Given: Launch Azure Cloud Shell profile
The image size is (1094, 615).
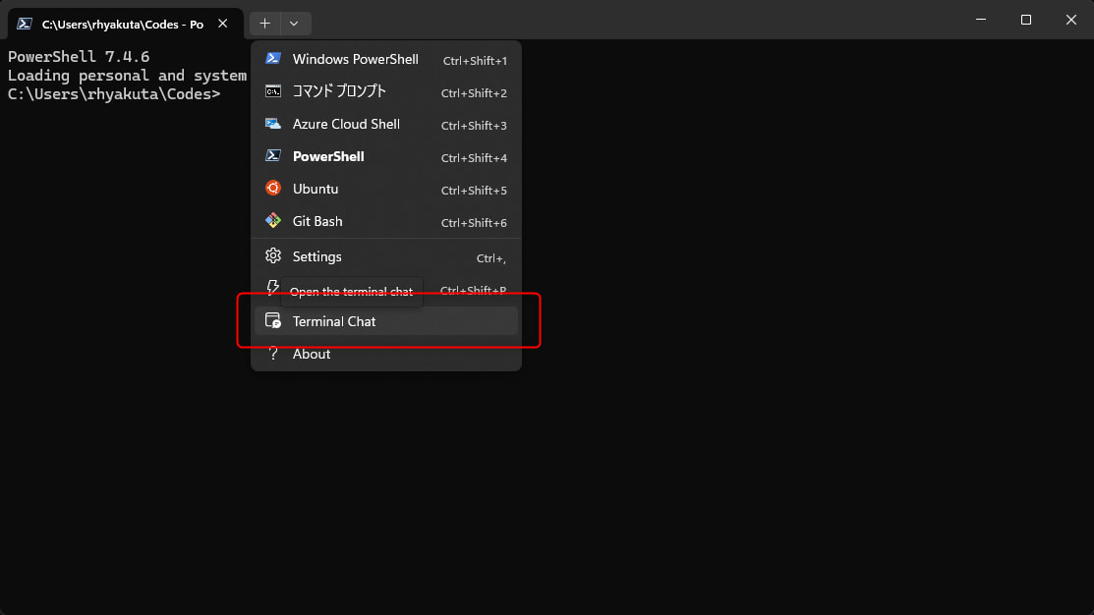Looking at the screenshot, I should 386,124.
